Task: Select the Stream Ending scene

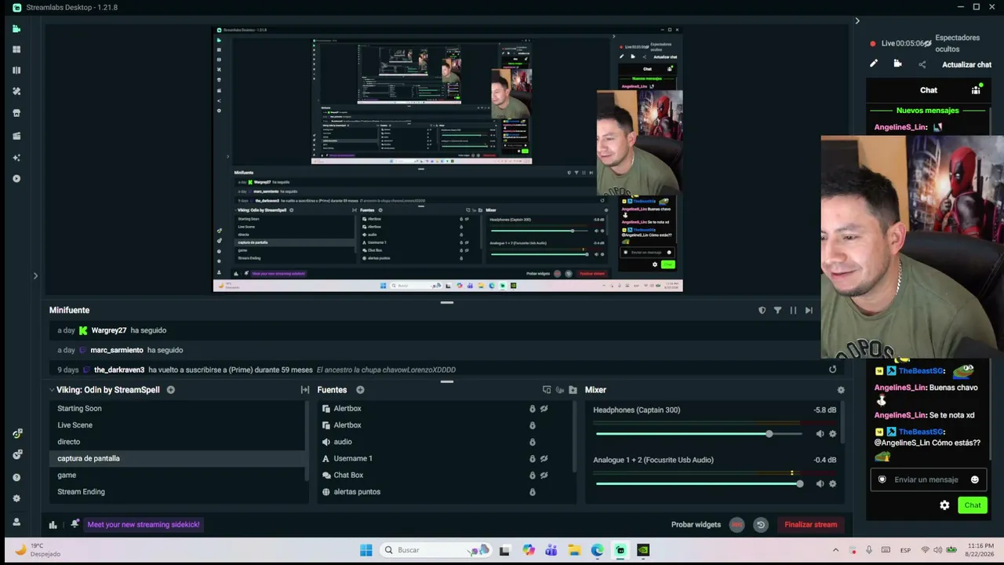Action: [177, 492]
